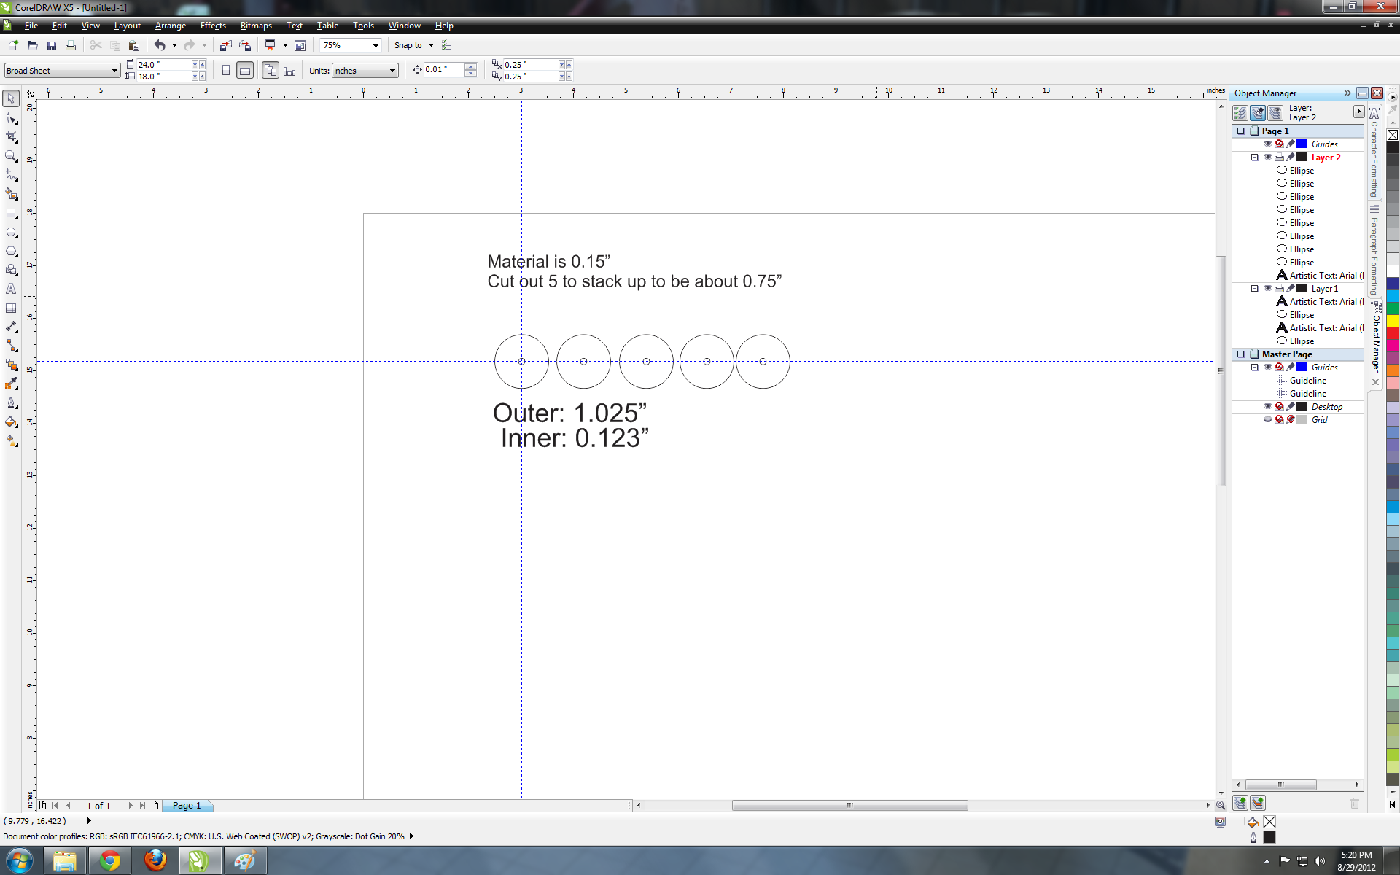The image size is (1400, 875).
Task: Open the Snap to dropdown
Action: click(431, 45)
